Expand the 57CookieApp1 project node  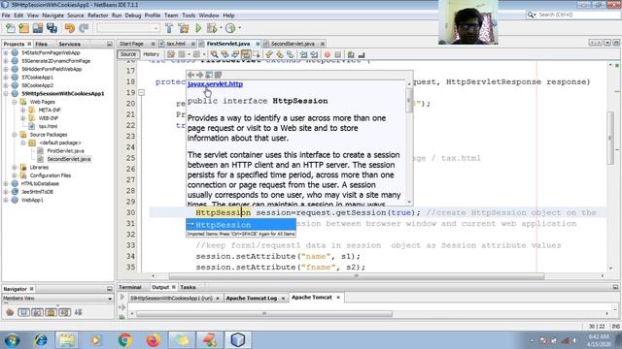point(6,78)
